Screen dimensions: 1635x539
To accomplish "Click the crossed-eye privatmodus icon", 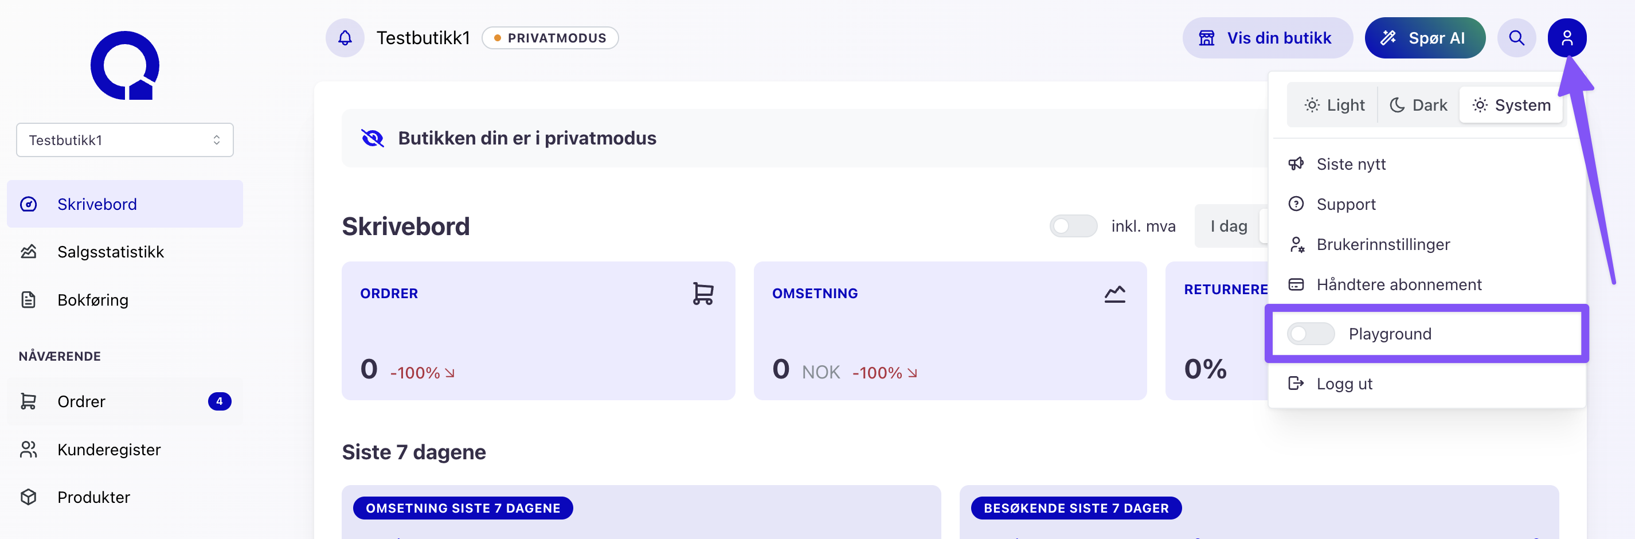I will pos(373,138).
